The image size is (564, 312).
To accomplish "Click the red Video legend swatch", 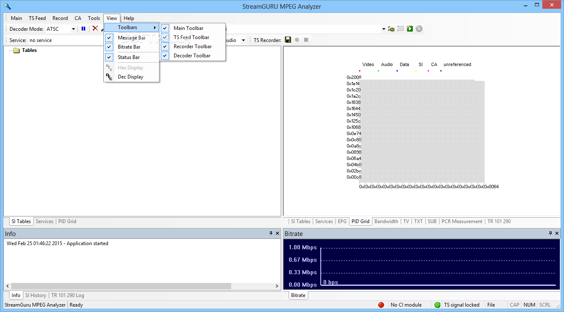I will pos(359,71).
